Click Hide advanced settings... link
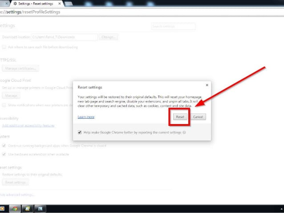The height and width of the screenshot is (213, 284). click(x=17, y=195)
